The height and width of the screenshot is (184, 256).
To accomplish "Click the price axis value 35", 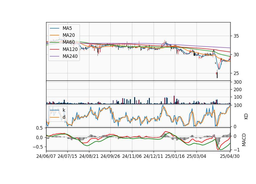I will (x=236, y=36).
